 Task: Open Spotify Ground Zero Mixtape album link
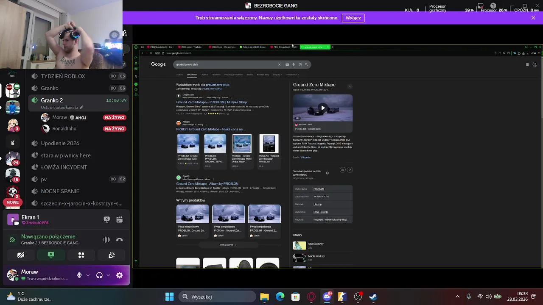[x=207, y=184]
